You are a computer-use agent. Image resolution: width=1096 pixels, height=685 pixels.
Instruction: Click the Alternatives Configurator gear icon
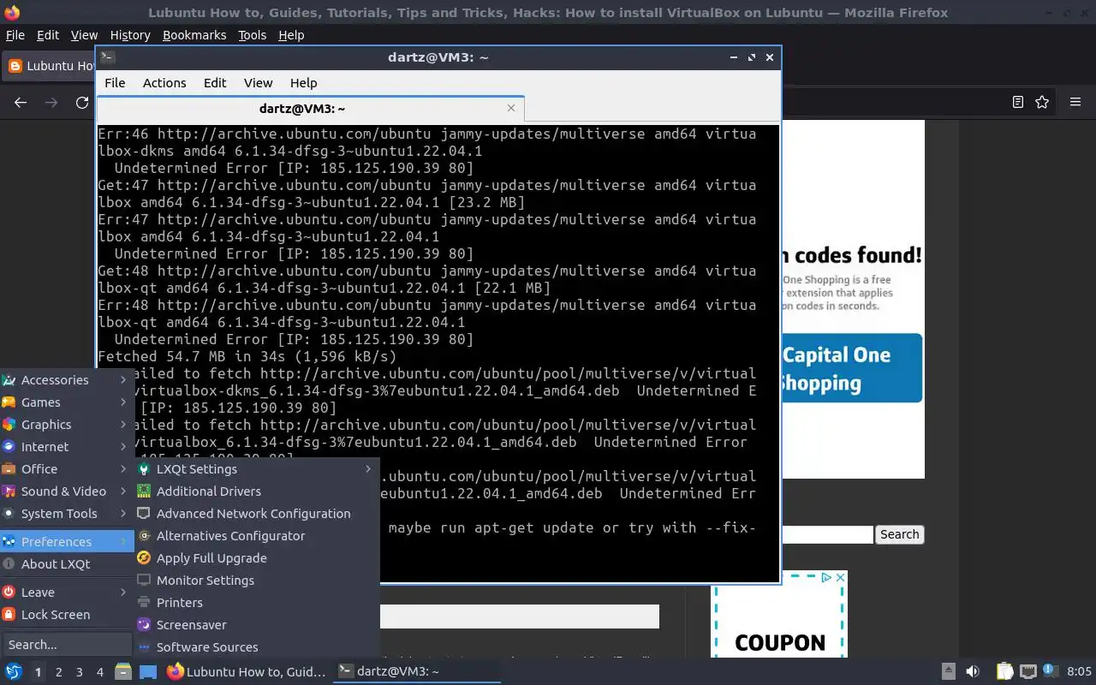coord(144,535)
